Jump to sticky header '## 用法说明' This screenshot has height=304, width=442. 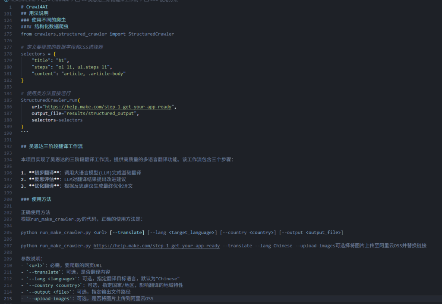(x=35, y=13)
